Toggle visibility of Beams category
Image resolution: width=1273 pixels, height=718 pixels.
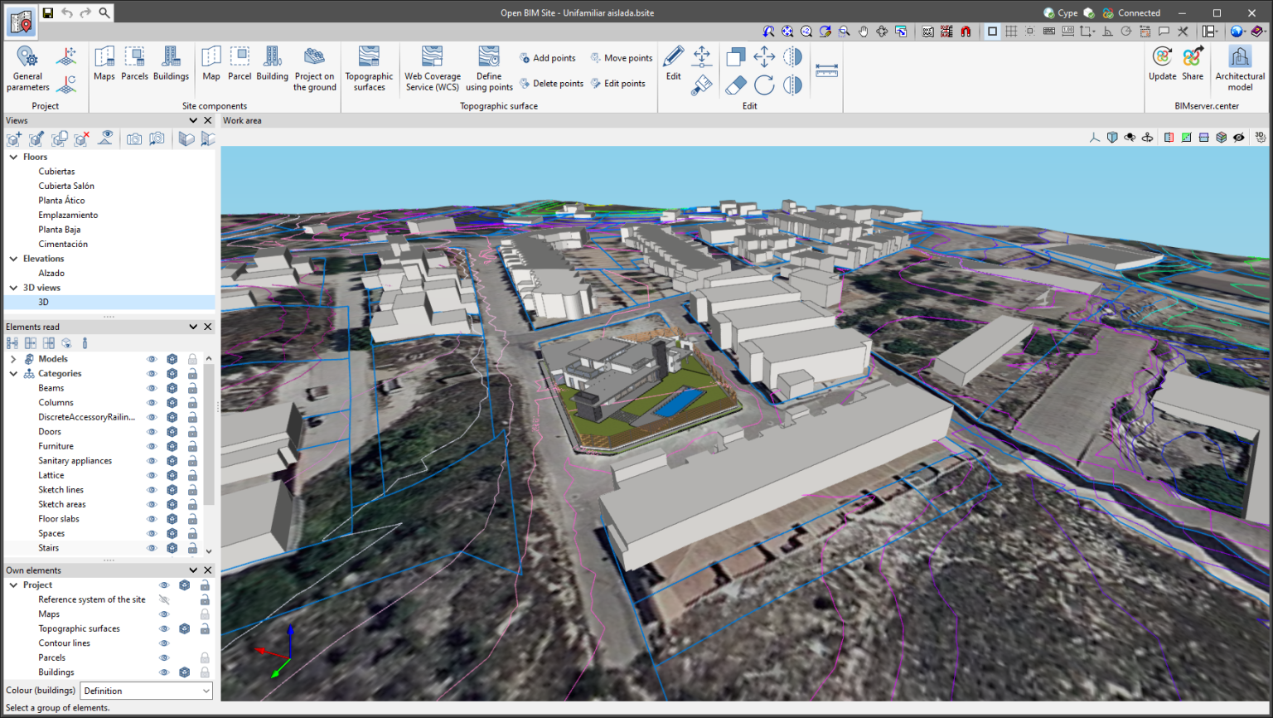coord(152,388)
